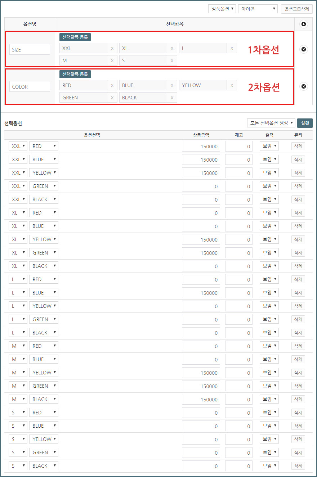Image resolution: width=317 pixels, height=477 pixels.
Task: Delete the XXL size item with its X
Action: 112,48
